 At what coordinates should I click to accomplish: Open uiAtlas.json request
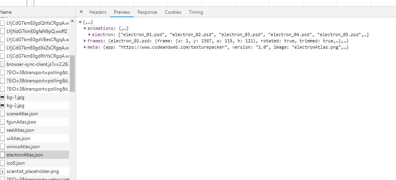coord(35,138)
